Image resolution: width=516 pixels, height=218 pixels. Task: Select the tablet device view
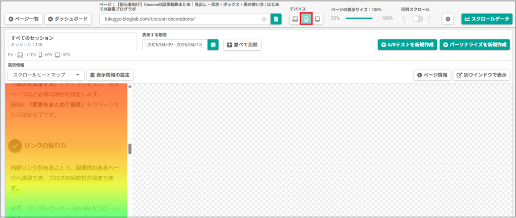(317, 19)
